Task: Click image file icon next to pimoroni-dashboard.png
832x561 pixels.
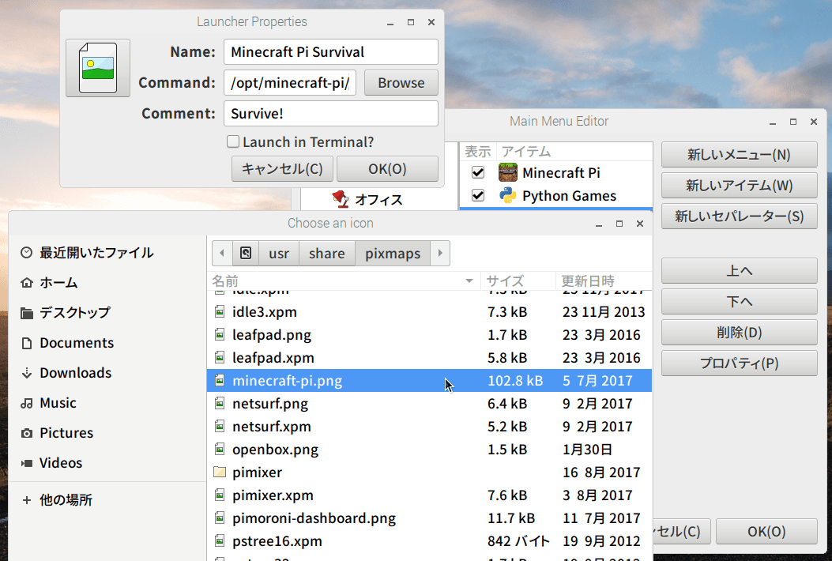Action: tap(220, 518)
